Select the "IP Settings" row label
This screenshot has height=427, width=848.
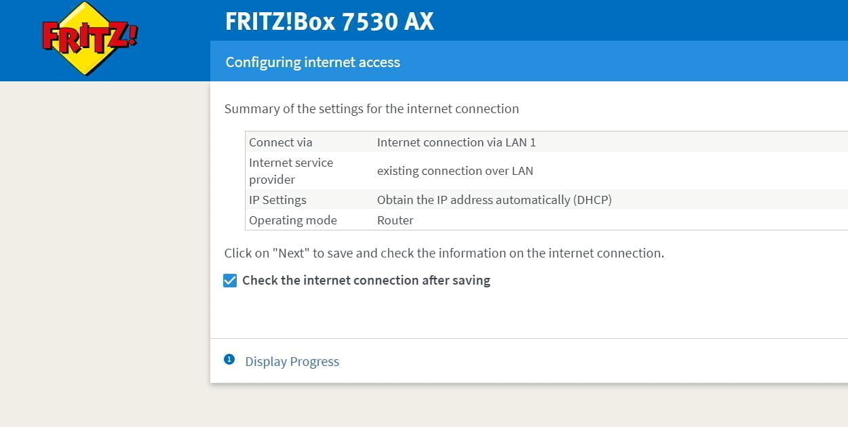click(x=277, y=200)
